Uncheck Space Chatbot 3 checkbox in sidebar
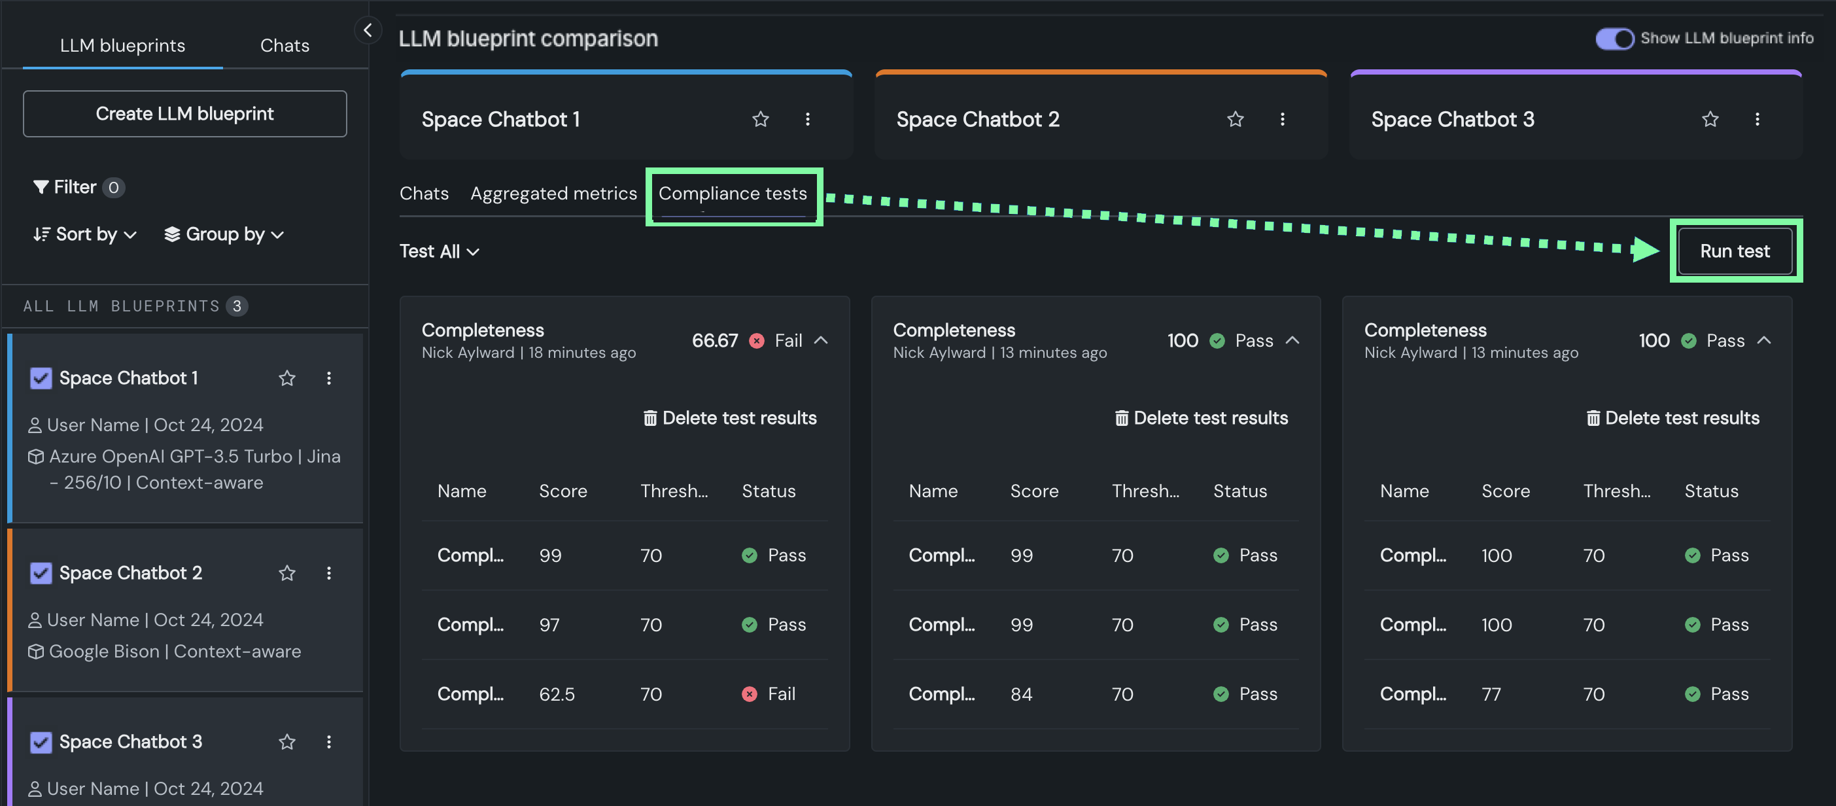 coord(41,742)
